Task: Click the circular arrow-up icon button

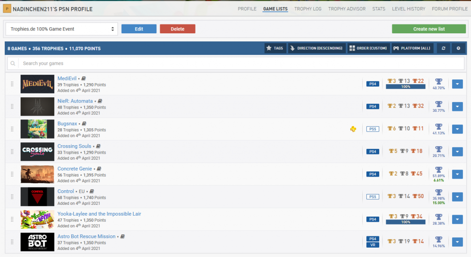Action: pyautogui.click(x=458, y=48)
